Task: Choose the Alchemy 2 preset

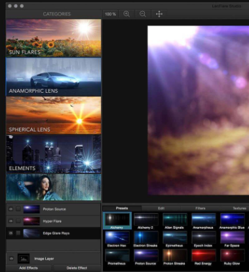Action: point(145,221)
